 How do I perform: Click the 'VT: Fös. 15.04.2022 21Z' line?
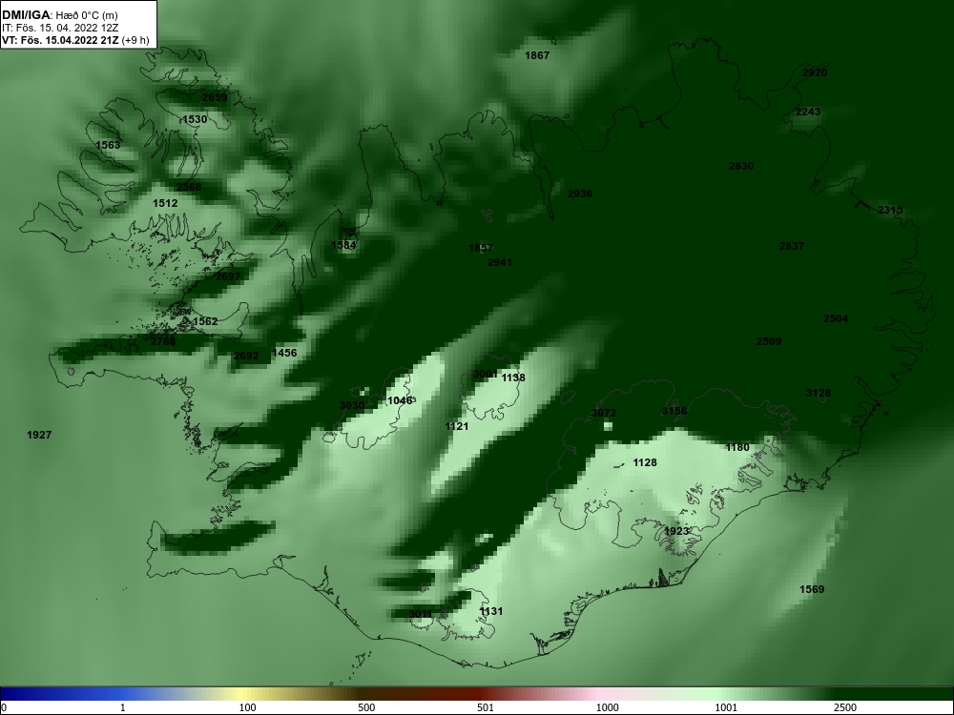(75, 41)
